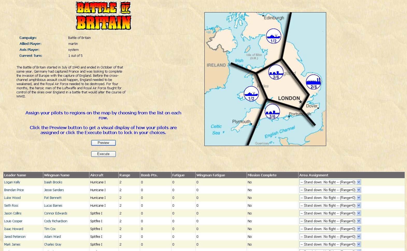Select the ship icon west of Wales
Screen dimensions: 407x251
pyautogui.click(x=251, y=94)
